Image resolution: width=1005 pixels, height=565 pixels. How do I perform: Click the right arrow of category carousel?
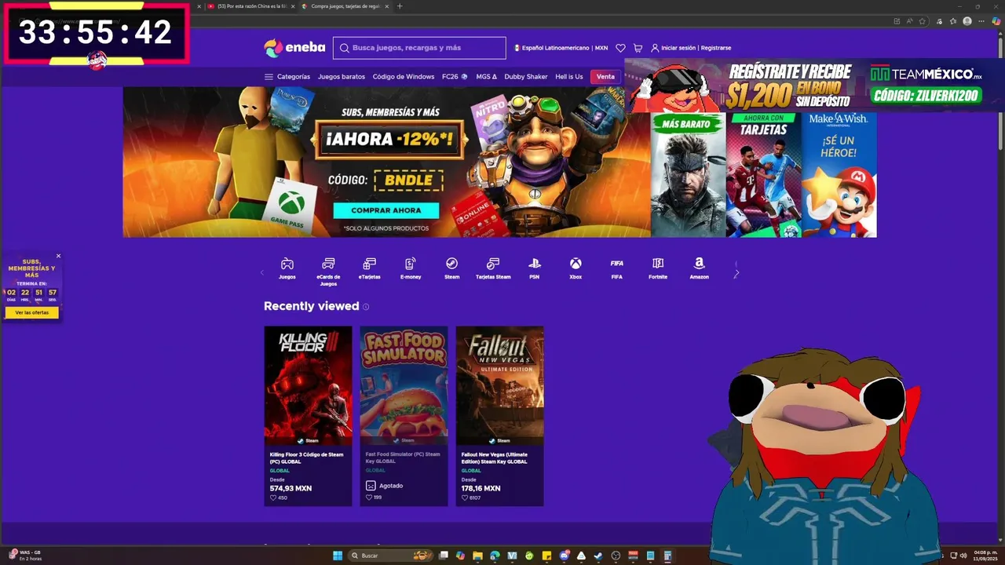(x=736, y=273)
